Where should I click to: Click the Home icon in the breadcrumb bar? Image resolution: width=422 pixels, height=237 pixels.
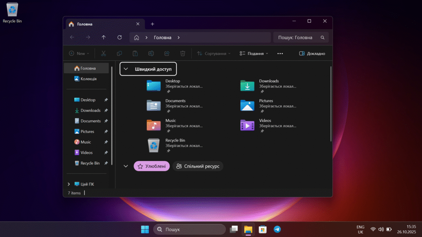[x=136, y=37]
